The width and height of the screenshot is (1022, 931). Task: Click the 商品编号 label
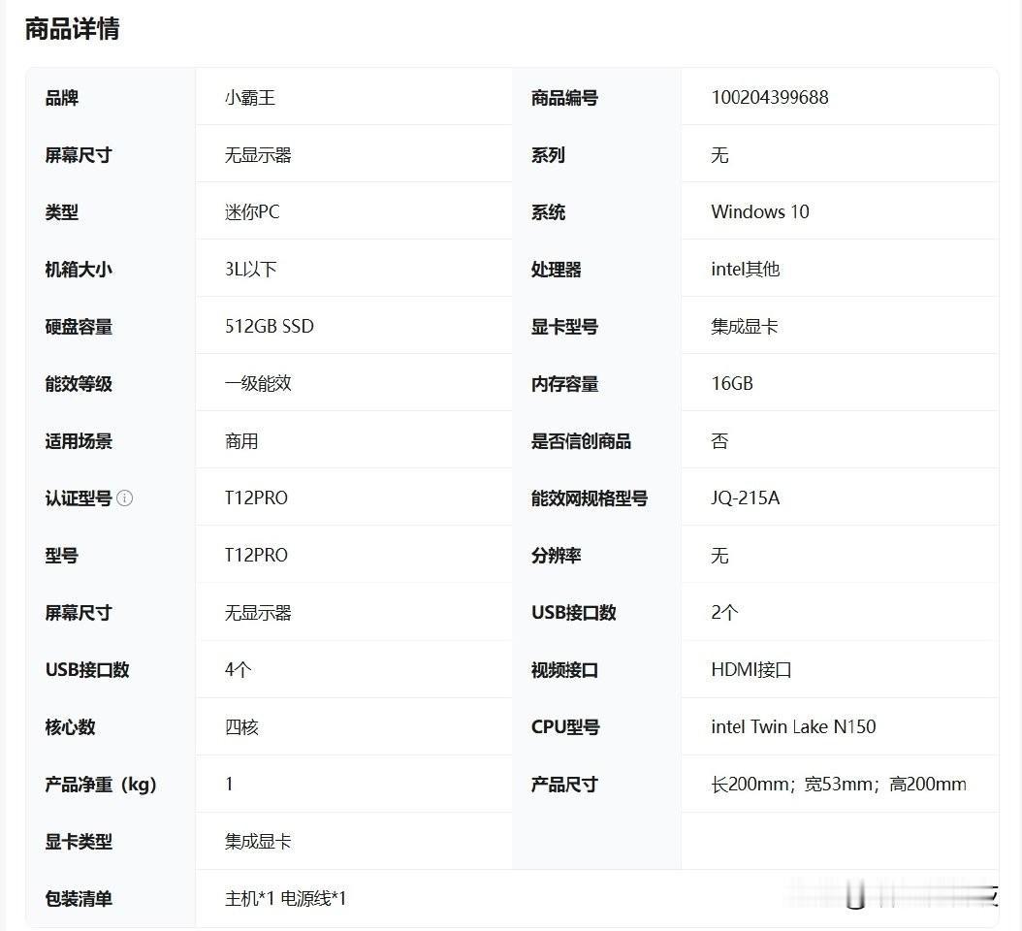[564, 98]
